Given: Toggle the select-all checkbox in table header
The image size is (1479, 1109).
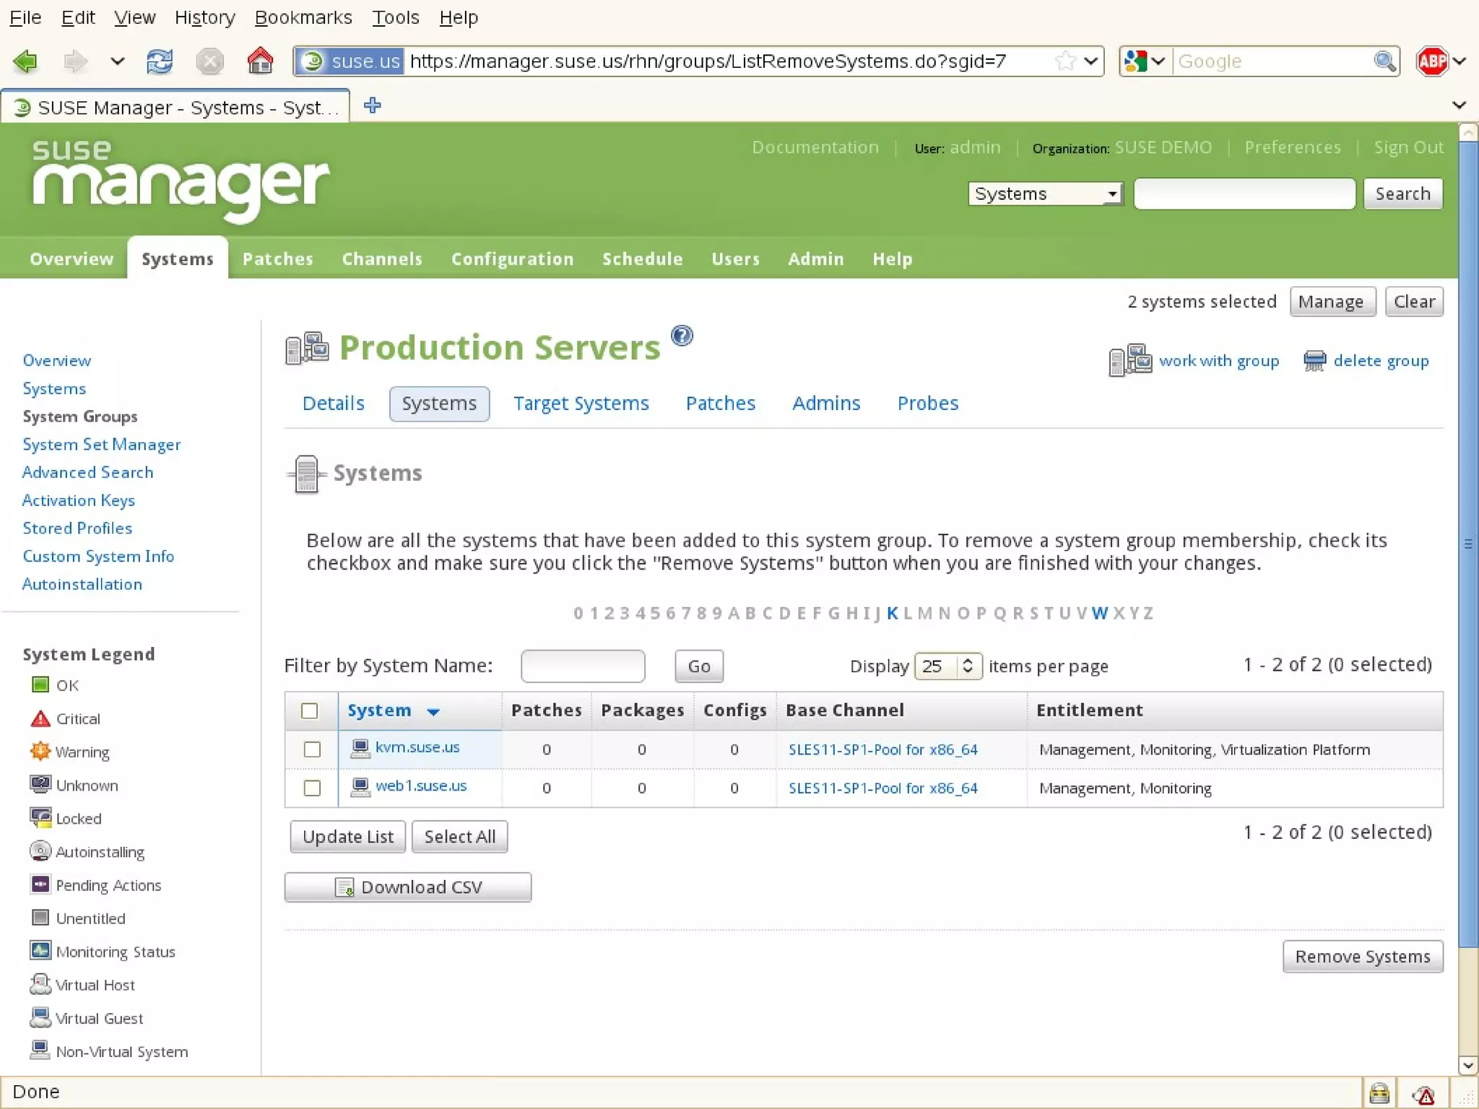Looking at the screenshot, I should click(x=309, y=710).
